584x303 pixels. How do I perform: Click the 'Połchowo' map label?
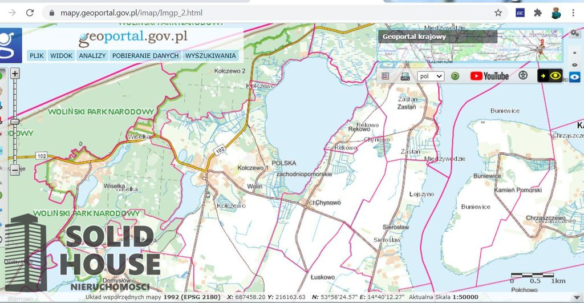pyautogui.click(x=525, y=289)
